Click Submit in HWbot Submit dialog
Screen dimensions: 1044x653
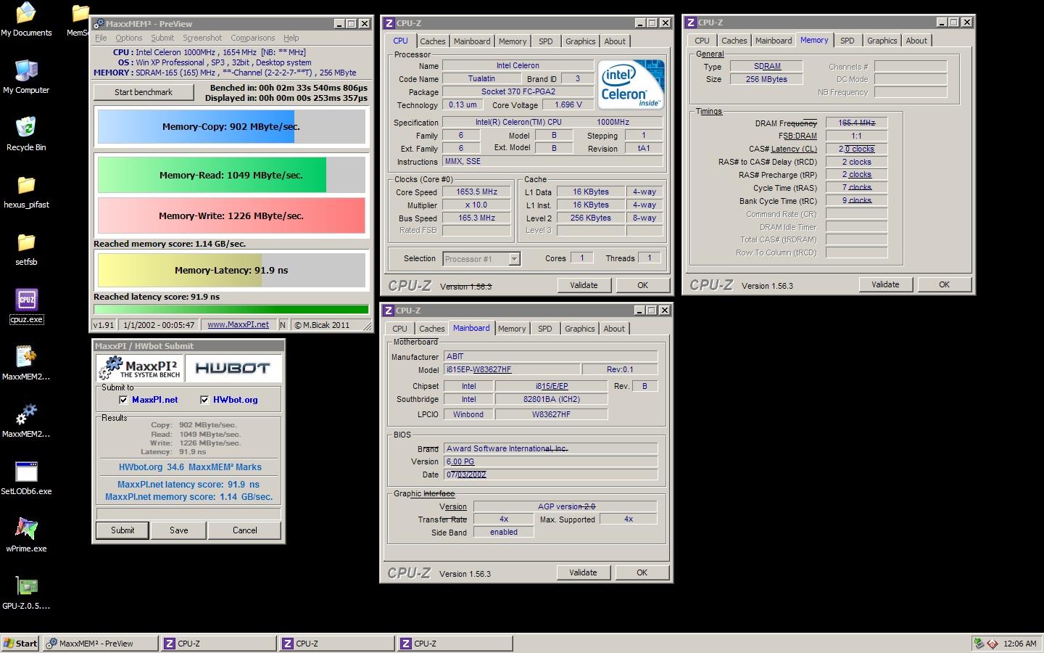tap(123, 530)
